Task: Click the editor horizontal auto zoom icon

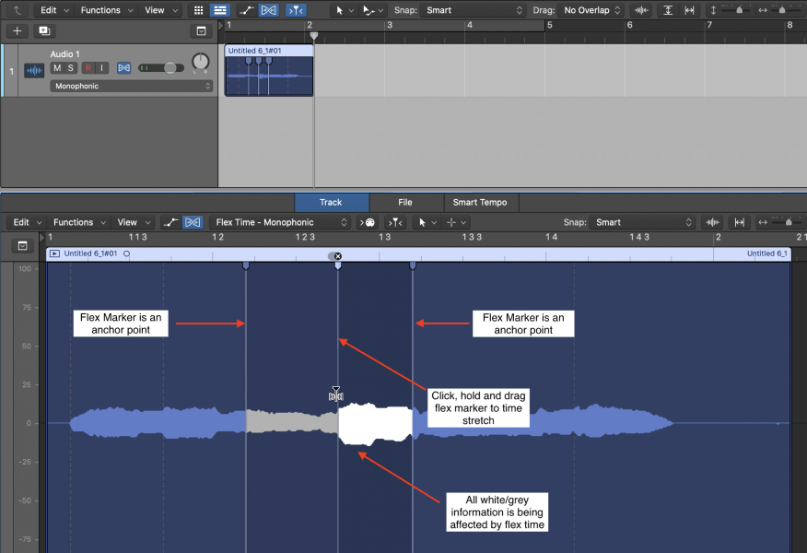Action: coord(740,222)
